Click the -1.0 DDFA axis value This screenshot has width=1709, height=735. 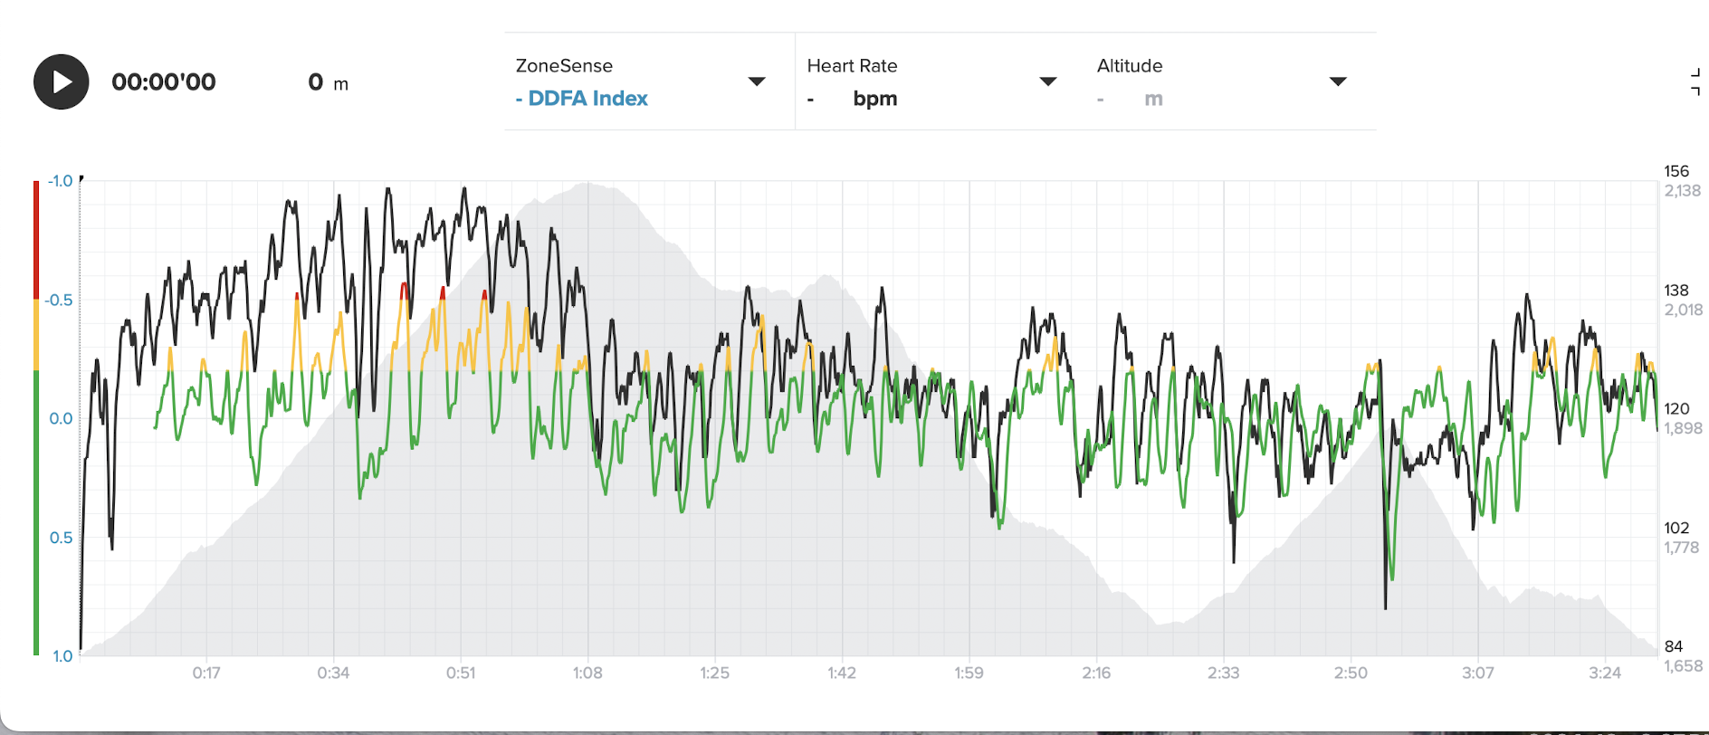click(60, 181)
